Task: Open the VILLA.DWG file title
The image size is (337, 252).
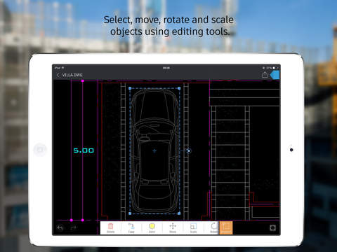Action: [x=72, y=75]
